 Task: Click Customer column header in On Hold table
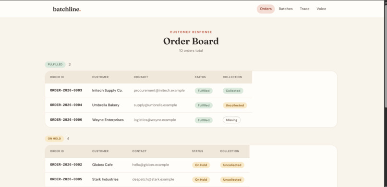[100, 151]
